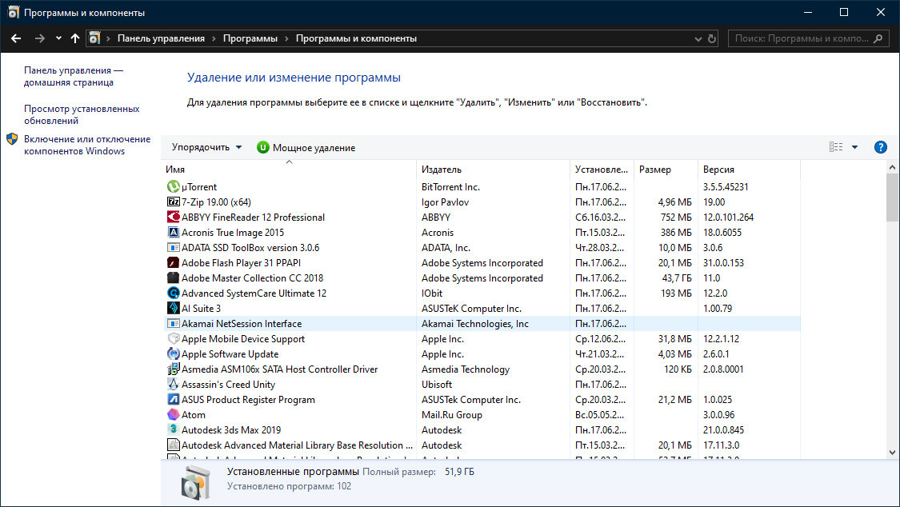Select the Программы и компоненты breadcrumb
Viewport: 900px width, 507px height.
[356, 38]
